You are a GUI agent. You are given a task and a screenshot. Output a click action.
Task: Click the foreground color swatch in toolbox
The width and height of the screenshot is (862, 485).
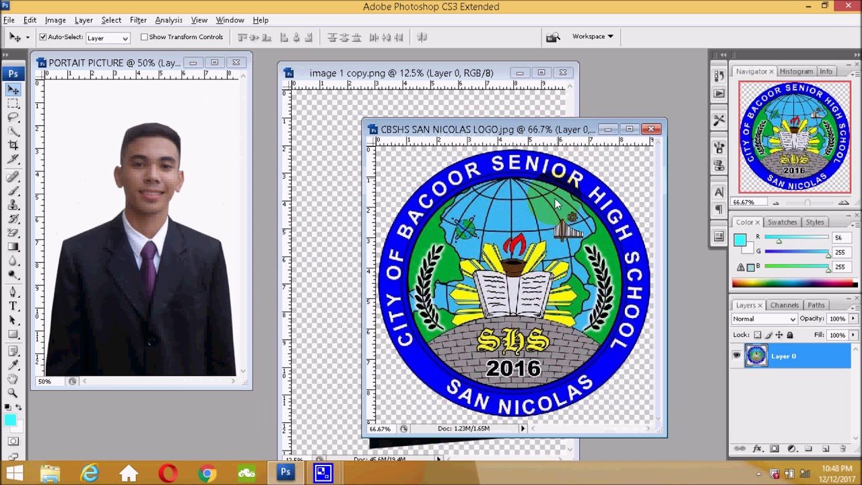[10, 421]
